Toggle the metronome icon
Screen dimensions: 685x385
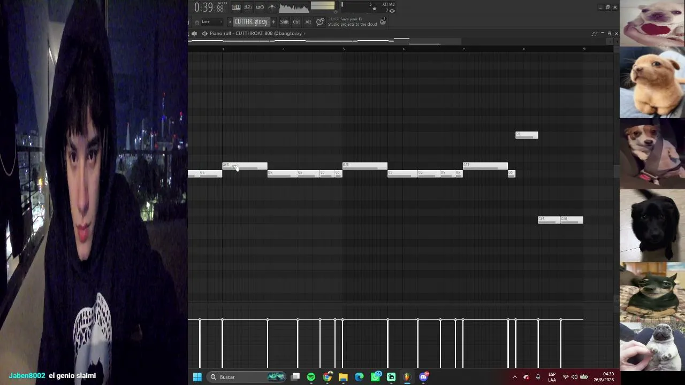pos(272,7)
